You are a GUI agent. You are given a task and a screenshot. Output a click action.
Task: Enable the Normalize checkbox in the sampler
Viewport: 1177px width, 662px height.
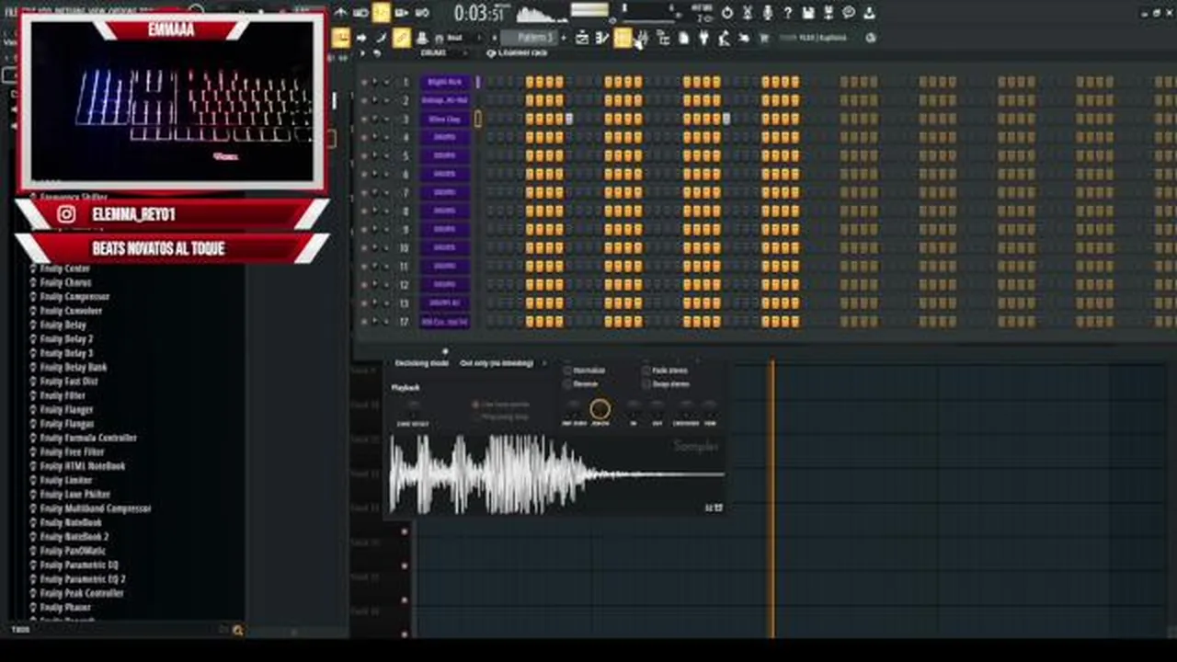566,371
